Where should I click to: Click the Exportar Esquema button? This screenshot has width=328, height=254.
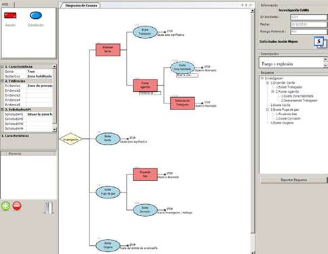point(293,180)
